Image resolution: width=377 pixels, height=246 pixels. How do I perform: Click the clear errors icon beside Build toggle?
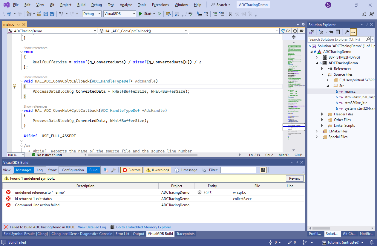click(106, 170)
